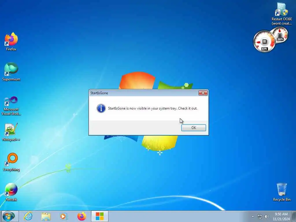This screenshot has height=222, width=296.
Task: Select the Everything search desktop shortcut
Action: [11, 162]
